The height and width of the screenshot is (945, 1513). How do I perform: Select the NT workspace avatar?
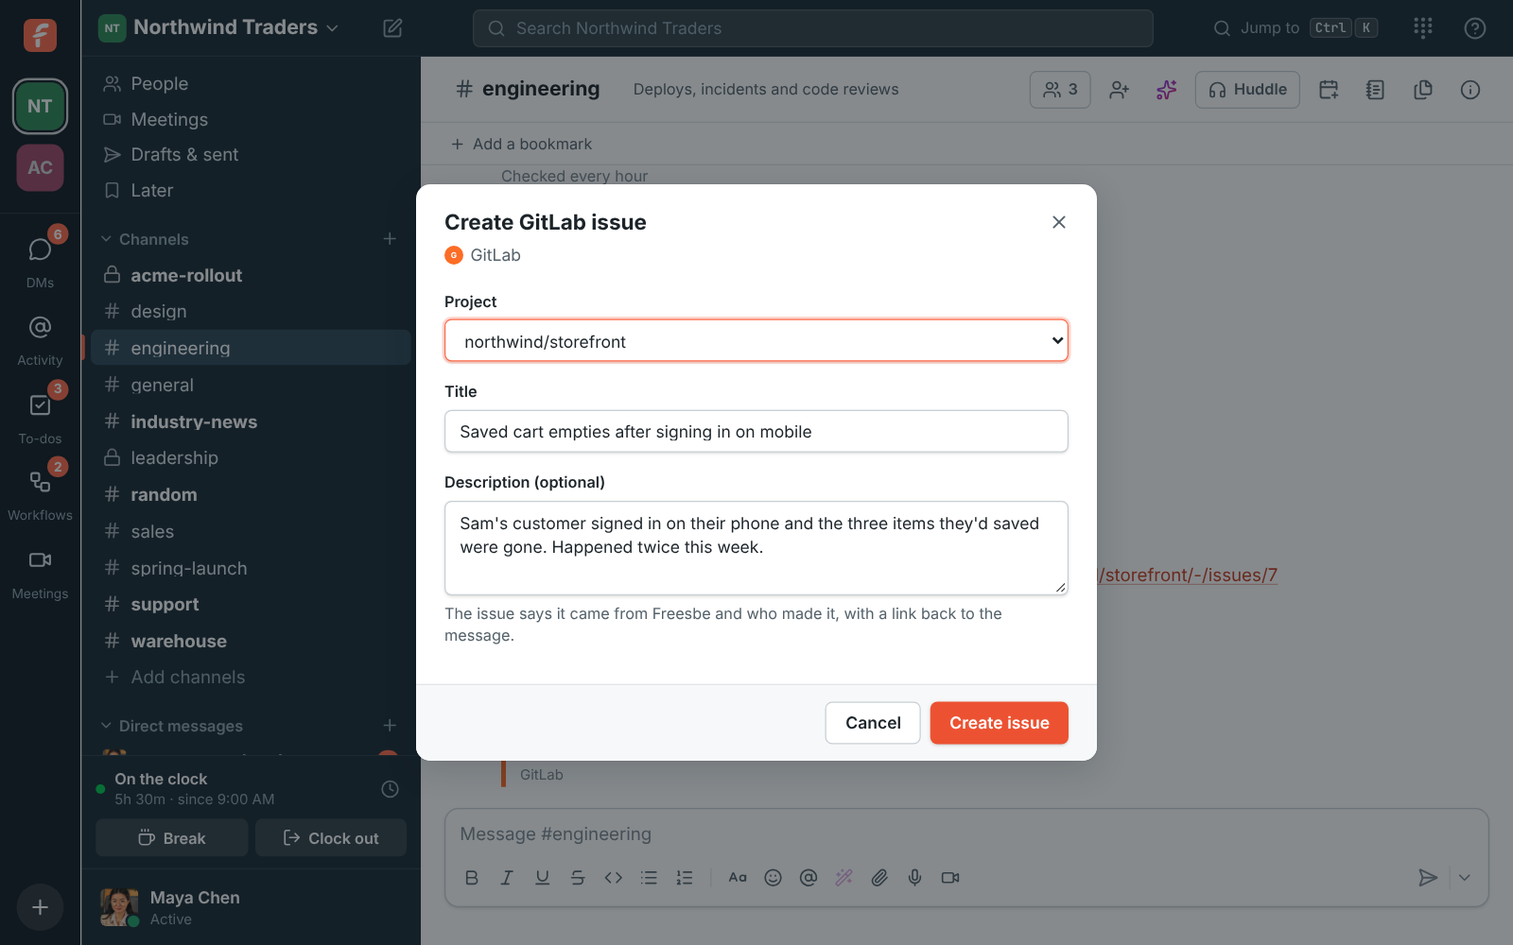tap(40, 106)
